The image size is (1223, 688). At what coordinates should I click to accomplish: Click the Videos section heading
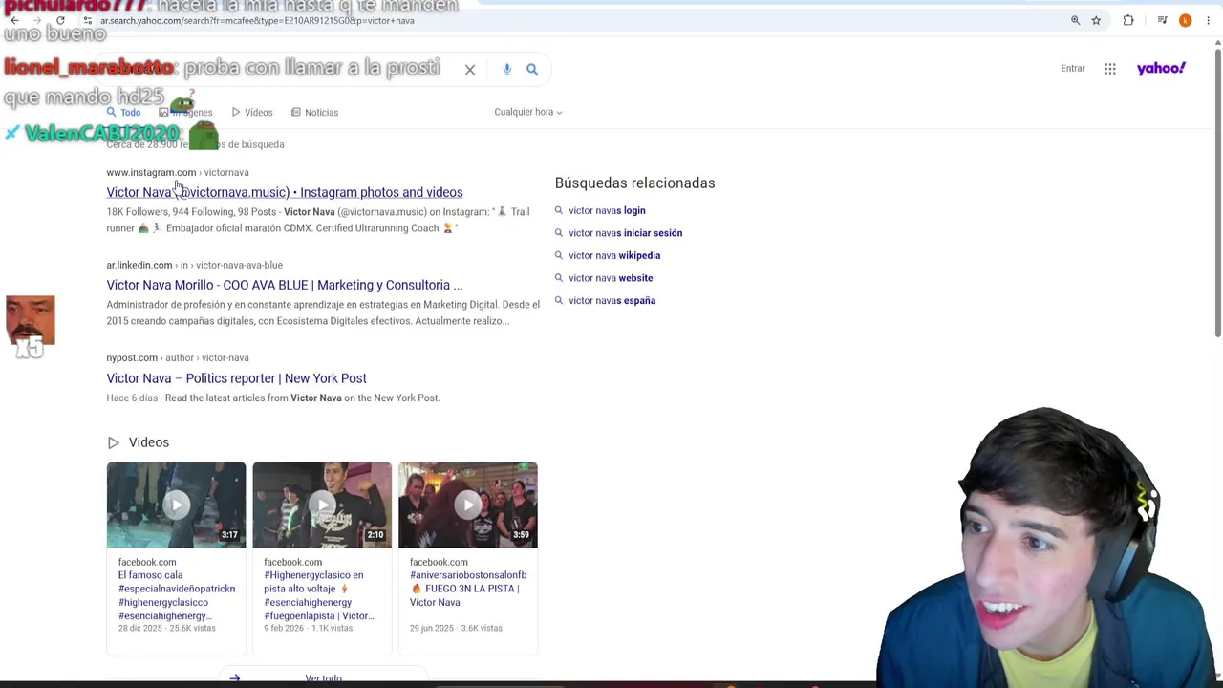[x=149, y=442]
